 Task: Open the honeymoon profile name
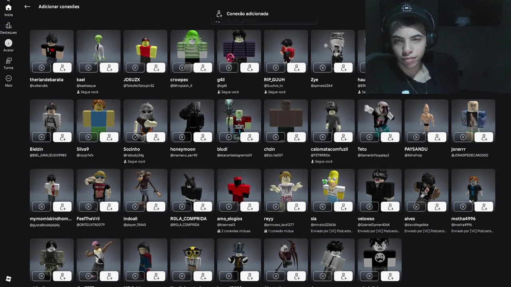(183, 149)
